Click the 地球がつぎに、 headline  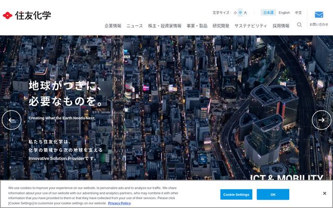coord(65,85)
